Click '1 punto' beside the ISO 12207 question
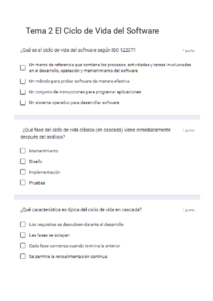Image resolution: width=213 pixels, height=301 pixels. 188,51
